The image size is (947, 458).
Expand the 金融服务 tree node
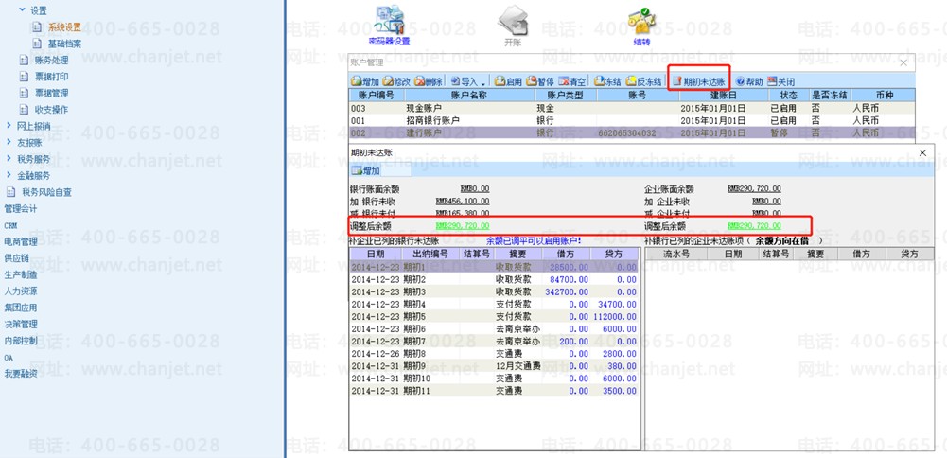click(9, 175)
